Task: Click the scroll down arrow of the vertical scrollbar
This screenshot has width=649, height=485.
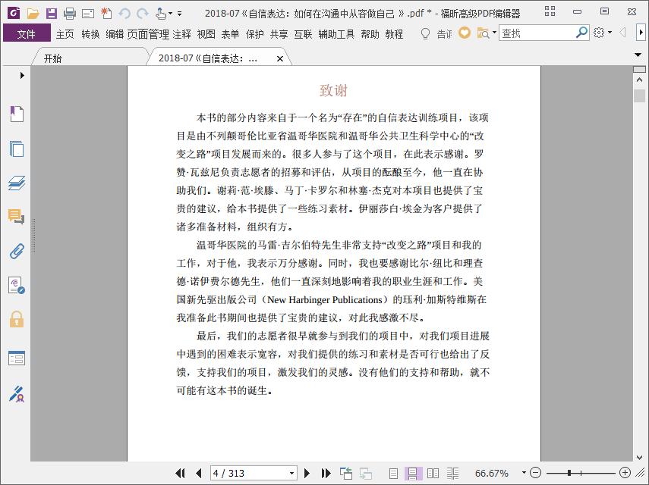Action: point(639,457)
